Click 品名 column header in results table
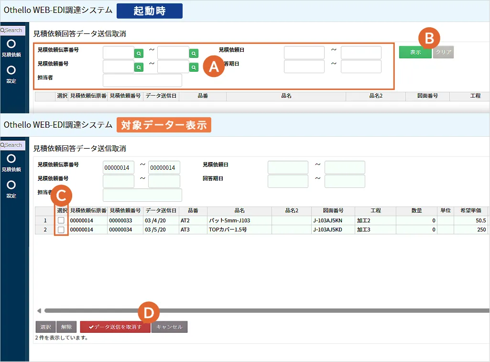The width and height of the screenshot is (490, 362). (x=240, y=211)
